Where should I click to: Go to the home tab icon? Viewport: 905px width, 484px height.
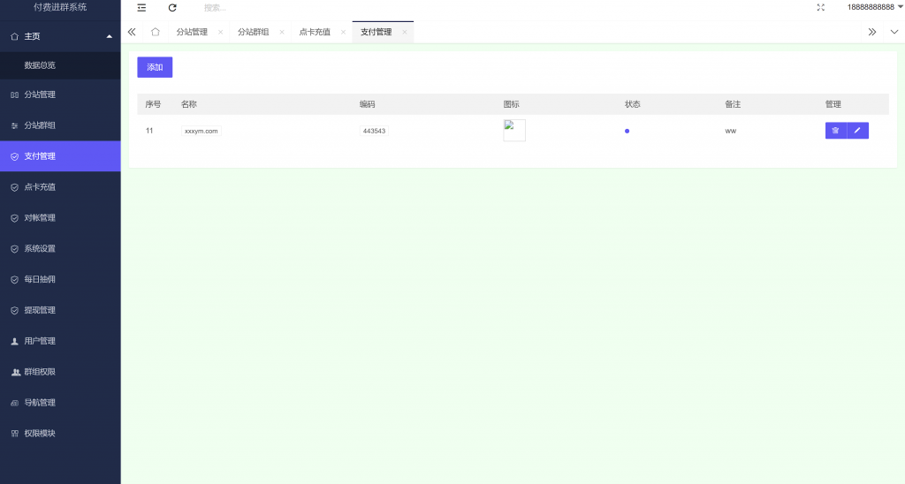pyautogui.click(x=156, y=33)
